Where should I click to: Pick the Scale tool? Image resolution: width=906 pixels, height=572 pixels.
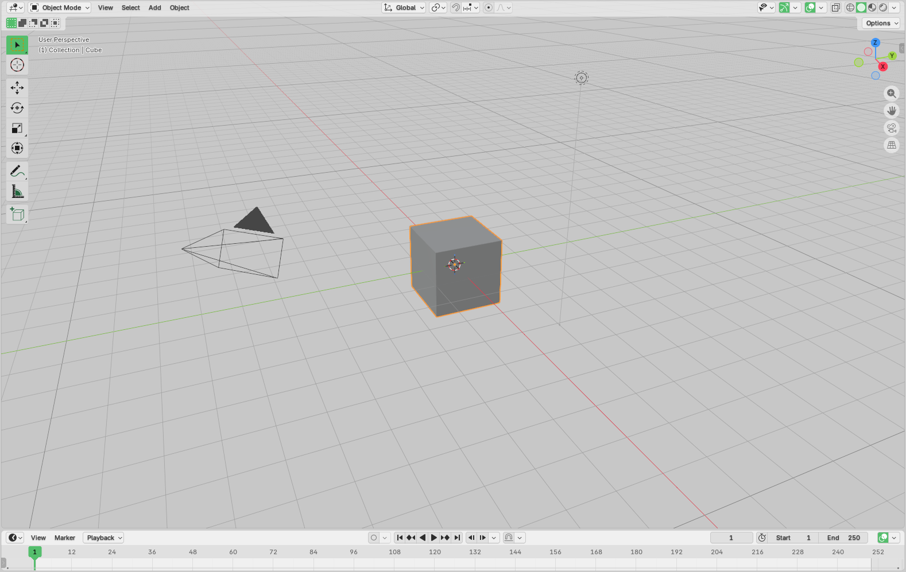(x=17, y=128)
